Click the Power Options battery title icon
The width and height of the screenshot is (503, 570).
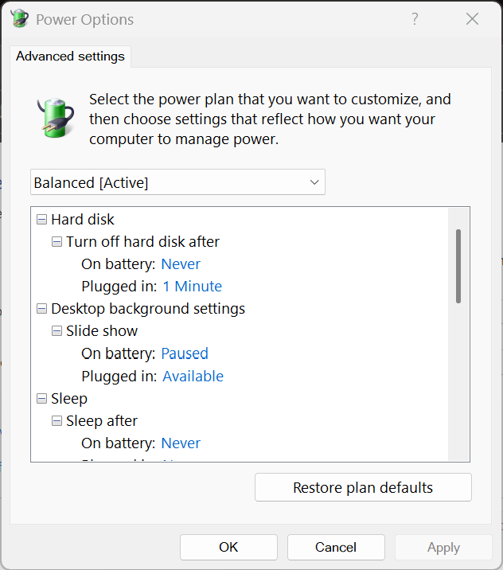coord(19,19)
